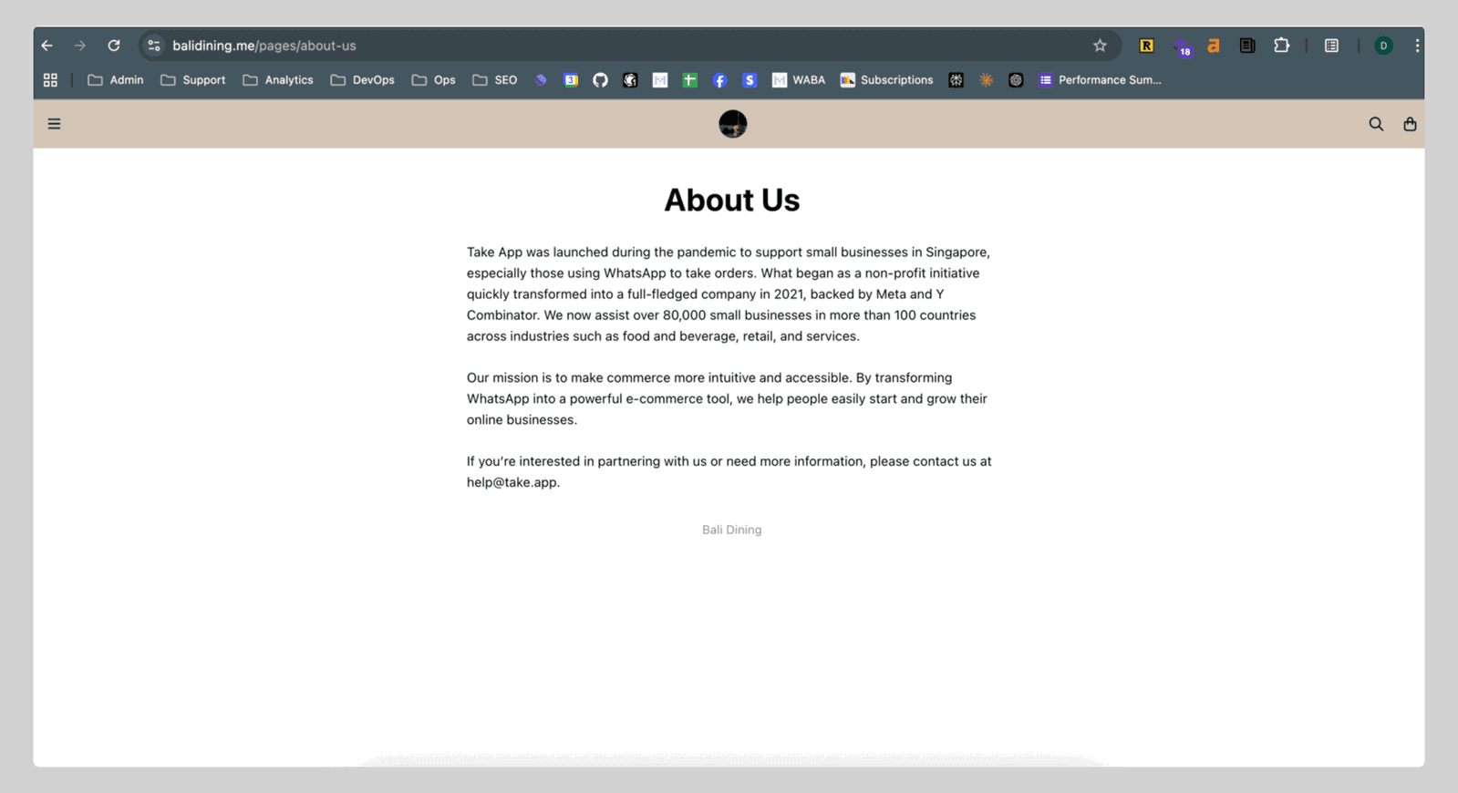The width and height of the screenshot is (1458, 793).
Task: Open the apps grid in the bookmarks bar
Action: [x=50, y=80]
